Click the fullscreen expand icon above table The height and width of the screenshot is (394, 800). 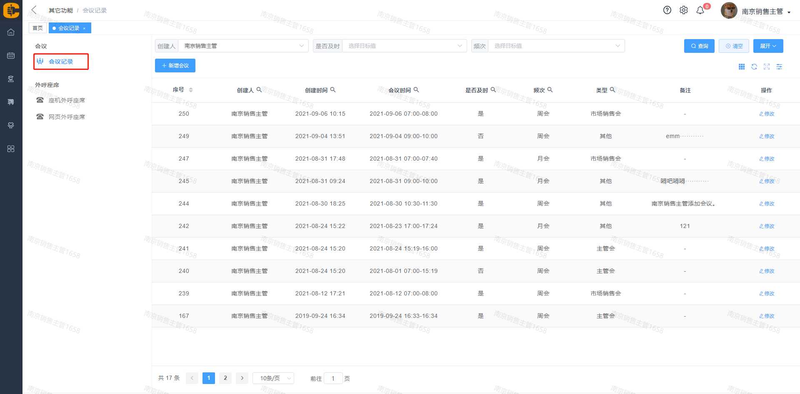[767, 67]
